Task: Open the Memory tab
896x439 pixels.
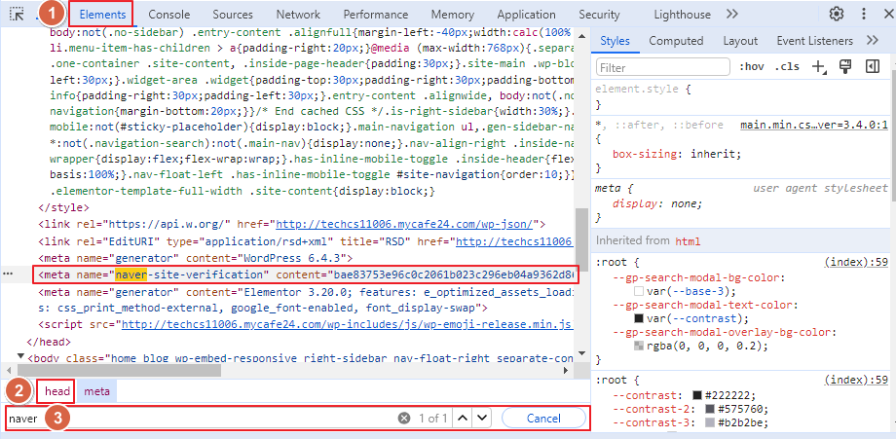Action: (x=453, y=15)
